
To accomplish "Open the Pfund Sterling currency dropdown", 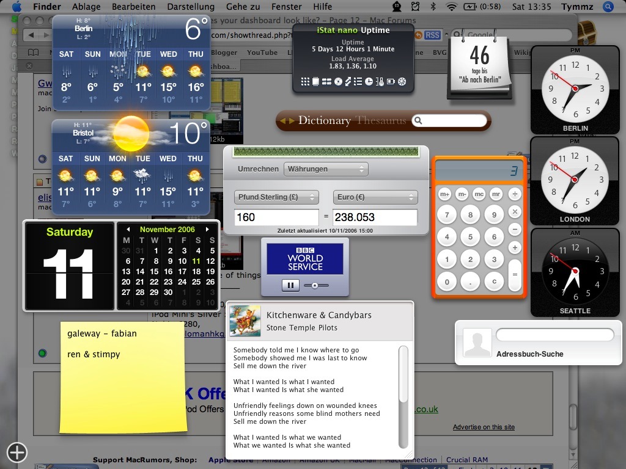I will point(276,197).
